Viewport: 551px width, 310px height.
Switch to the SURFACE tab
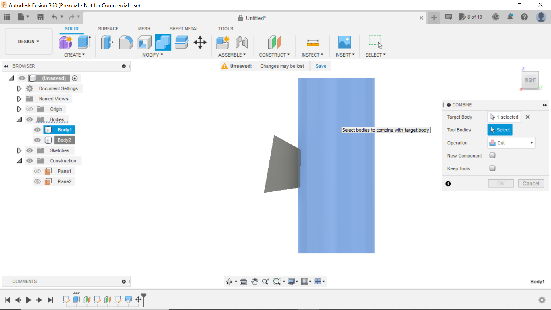(108, 28)
